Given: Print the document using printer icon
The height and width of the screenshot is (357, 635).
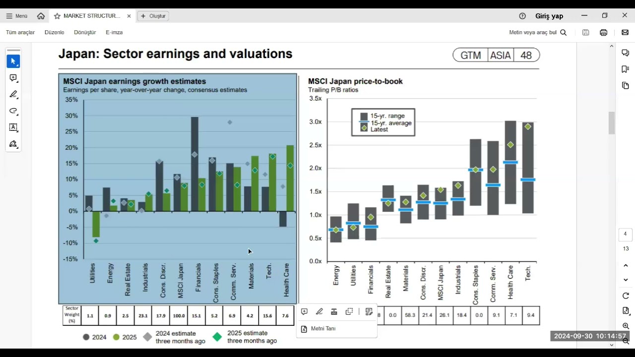Looking at the screenshot, I should click(603, 33).
